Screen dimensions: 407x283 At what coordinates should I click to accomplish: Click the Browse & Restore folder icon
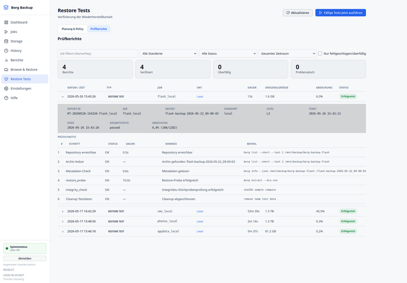[x=6, y=70]
